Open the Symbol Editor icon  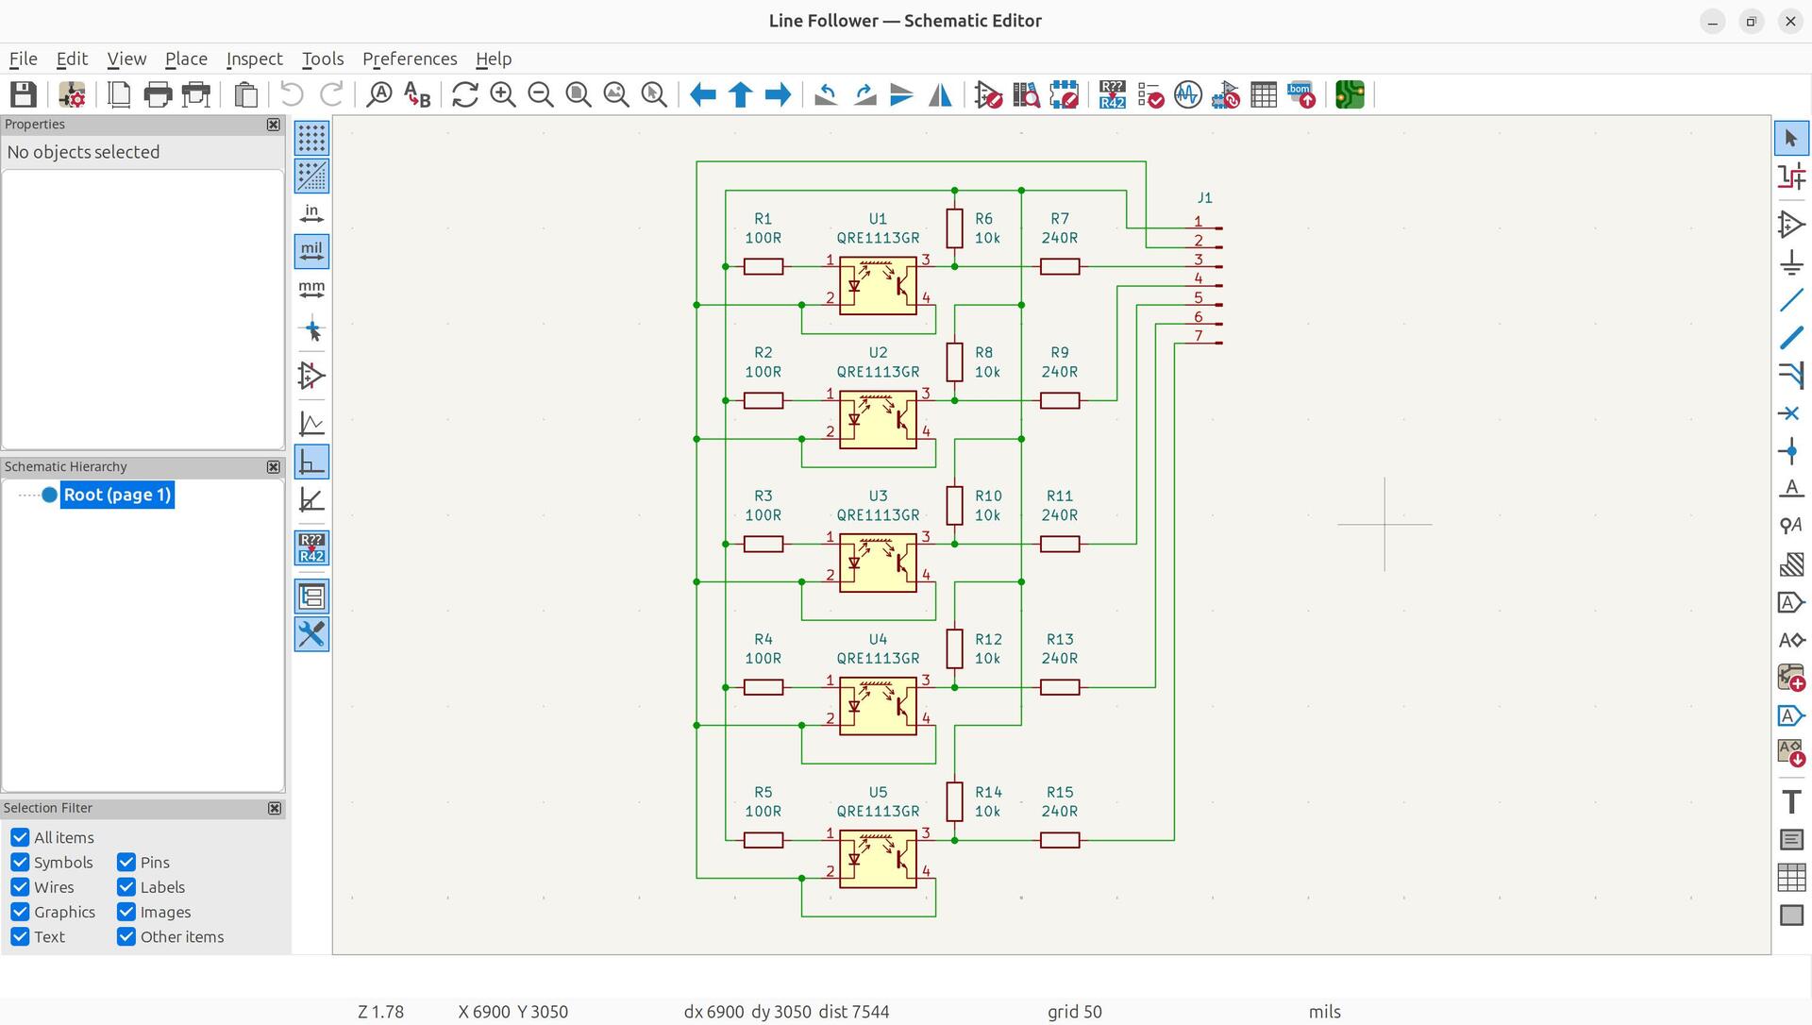click(x=988, y=94)
